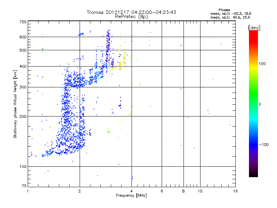Click the y-axis tick label '750'
Image resolution: width=277 pixels, height=208 pixels.
[x=23, y=22]
